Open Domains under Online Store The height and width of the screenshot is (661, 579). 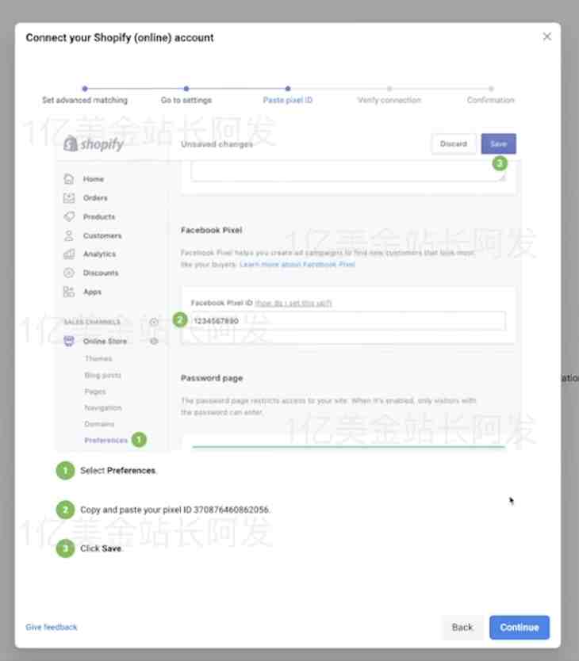point(99,424)
